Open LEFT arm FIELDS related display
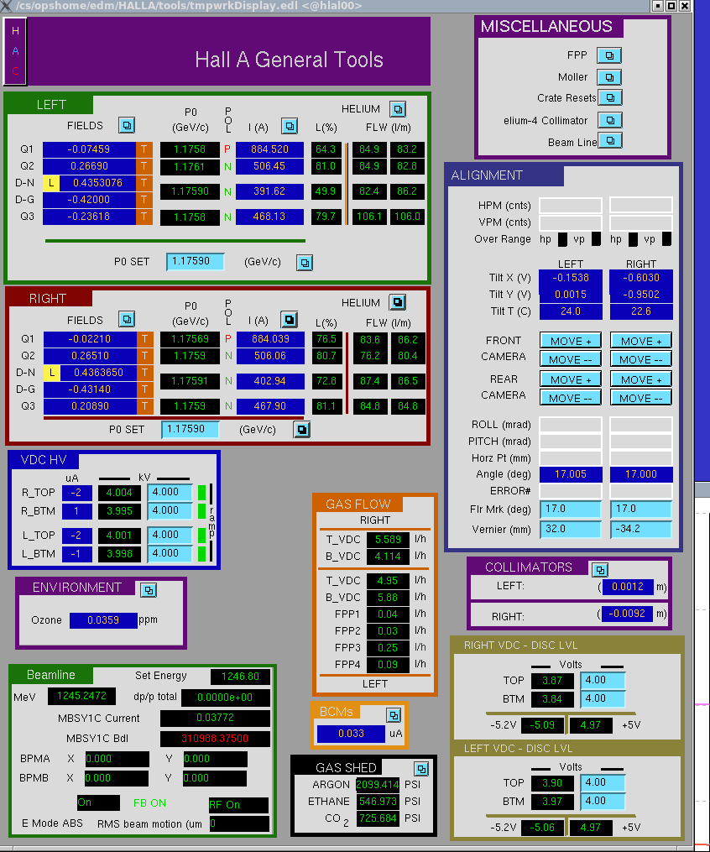The width and height of the screenshot is (710, 852). tap(127, 126)
